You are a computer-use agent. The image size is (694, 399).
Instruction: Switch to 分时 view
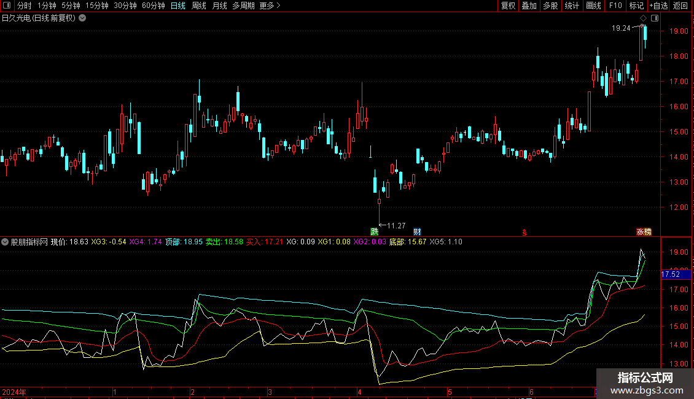pyautogui.click(x=25, y=6)
